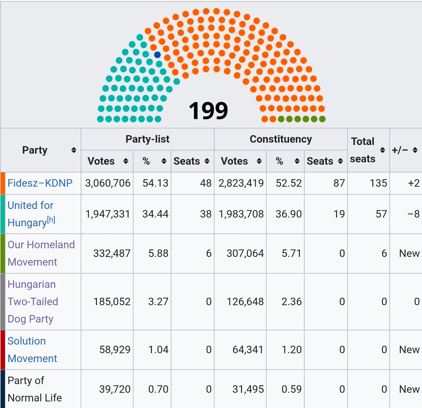Select constituency votes 126,648

pyautogui.click(x=245, y=302)
